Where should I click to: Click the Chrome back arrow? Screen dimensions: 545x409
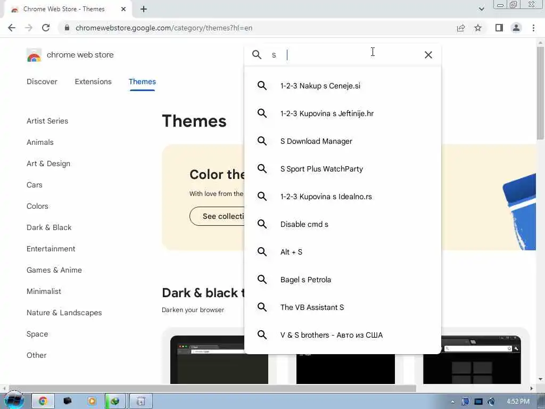[12, 28]
